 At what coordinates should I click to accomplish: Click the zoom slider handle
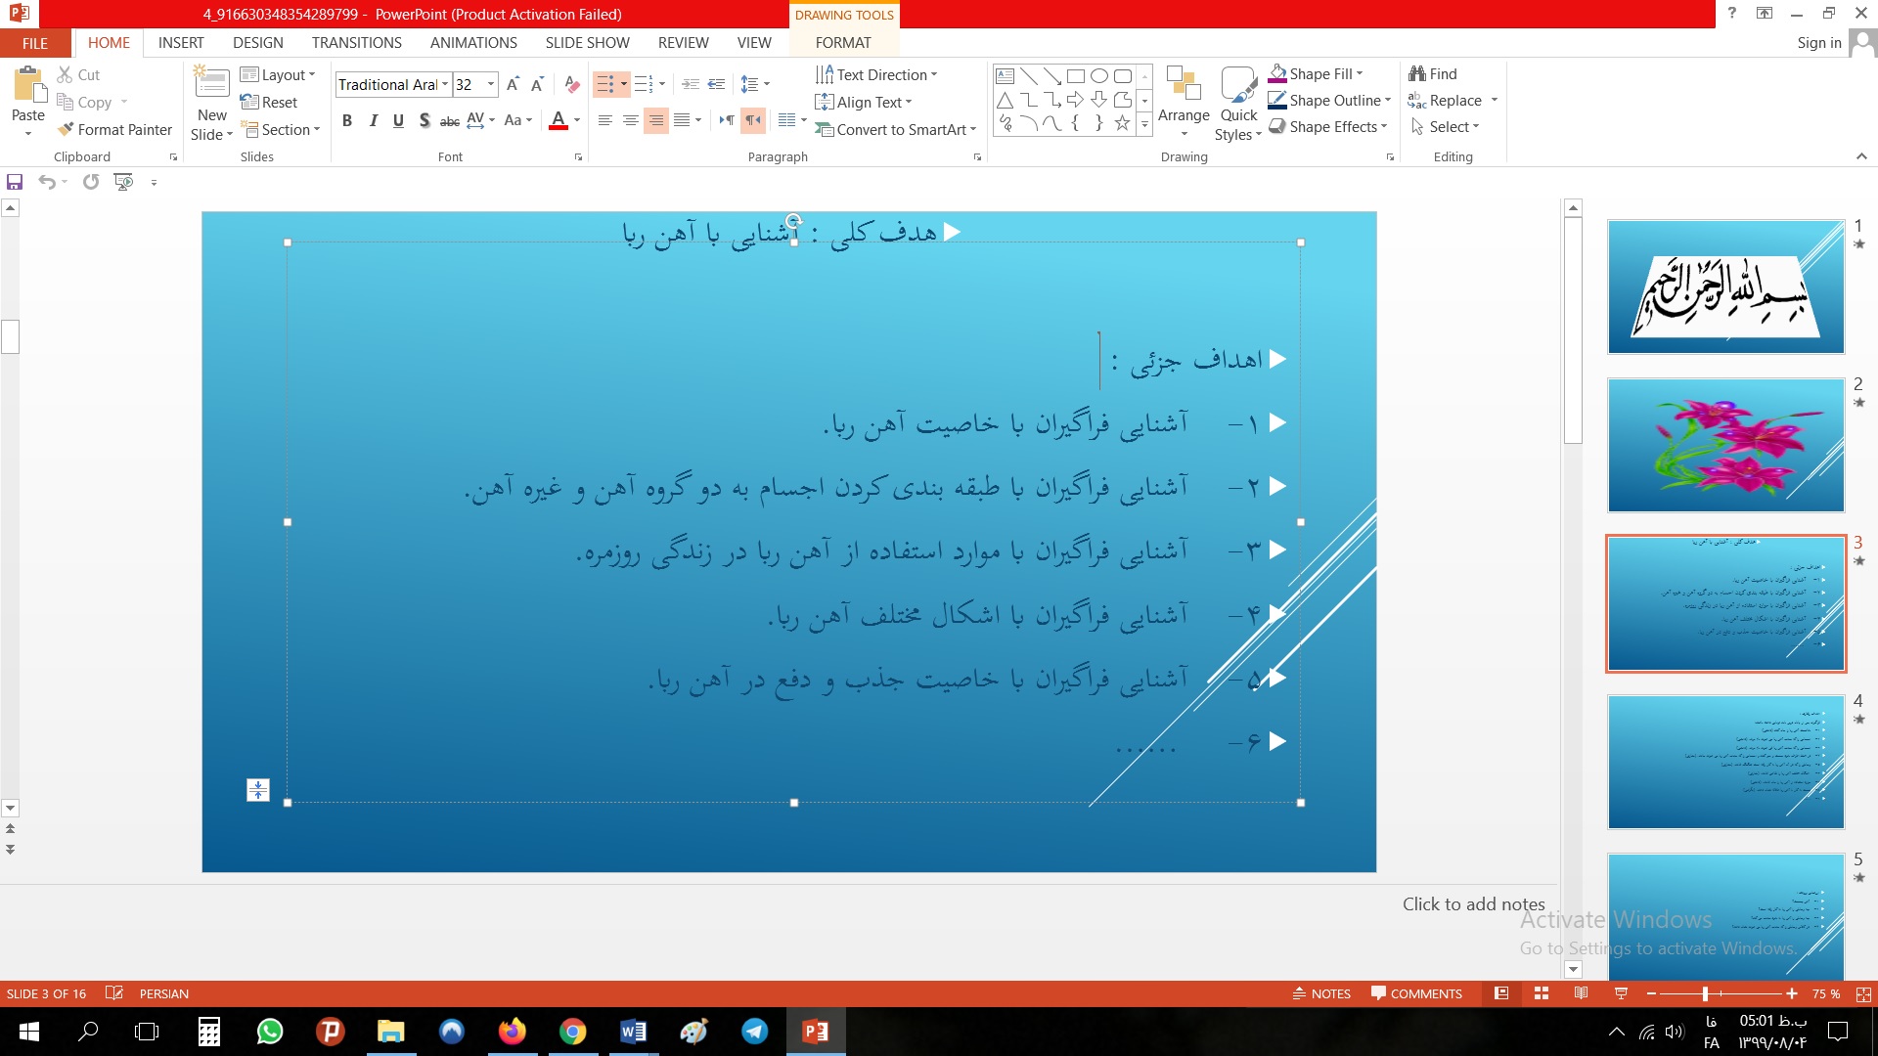(x=1705, y=993)
